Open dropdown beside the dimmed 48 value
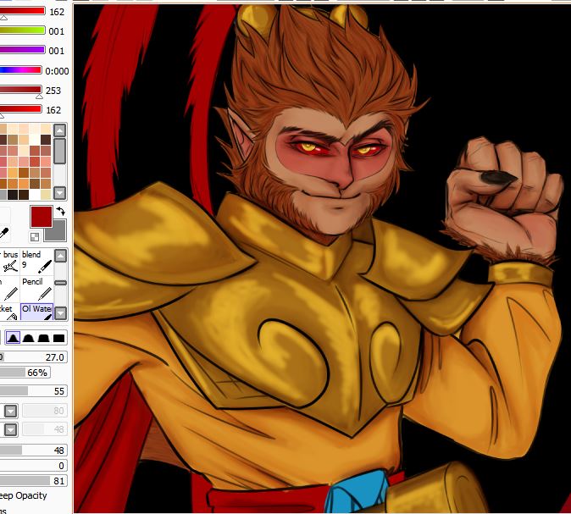Viewport: 571px width, 514px height. pyautogui.click(x=10, y=429)
